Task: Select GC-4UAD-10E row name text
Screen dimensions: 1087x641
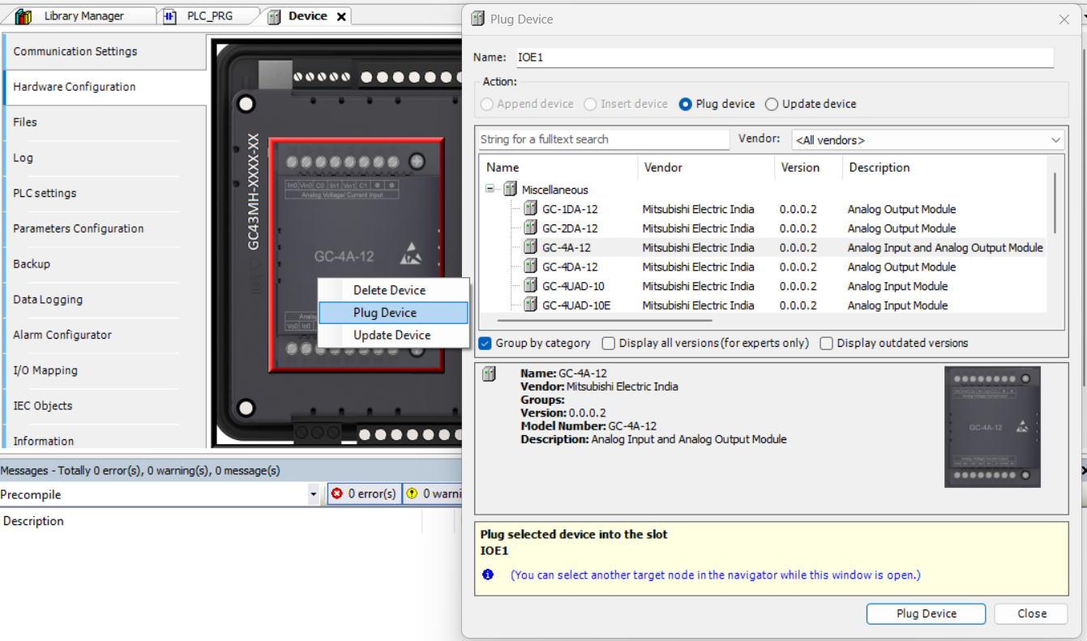Action: coord(576,306)
